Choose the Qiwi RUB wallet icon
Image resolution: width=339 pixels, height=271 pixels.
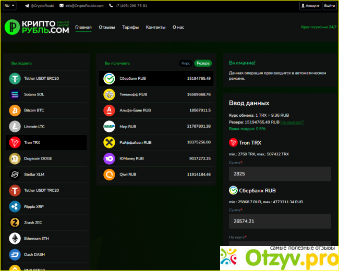click(x=109, y=174)
